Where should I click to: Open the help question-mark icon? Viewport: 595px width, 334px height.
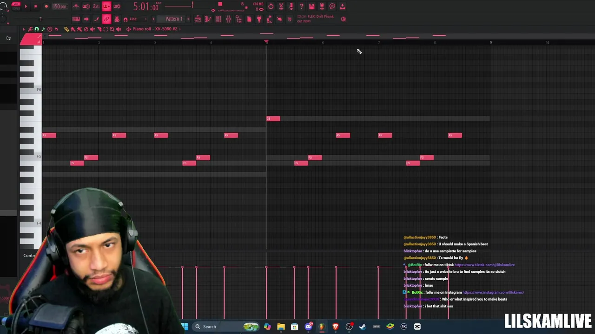(x=301, y=6)
